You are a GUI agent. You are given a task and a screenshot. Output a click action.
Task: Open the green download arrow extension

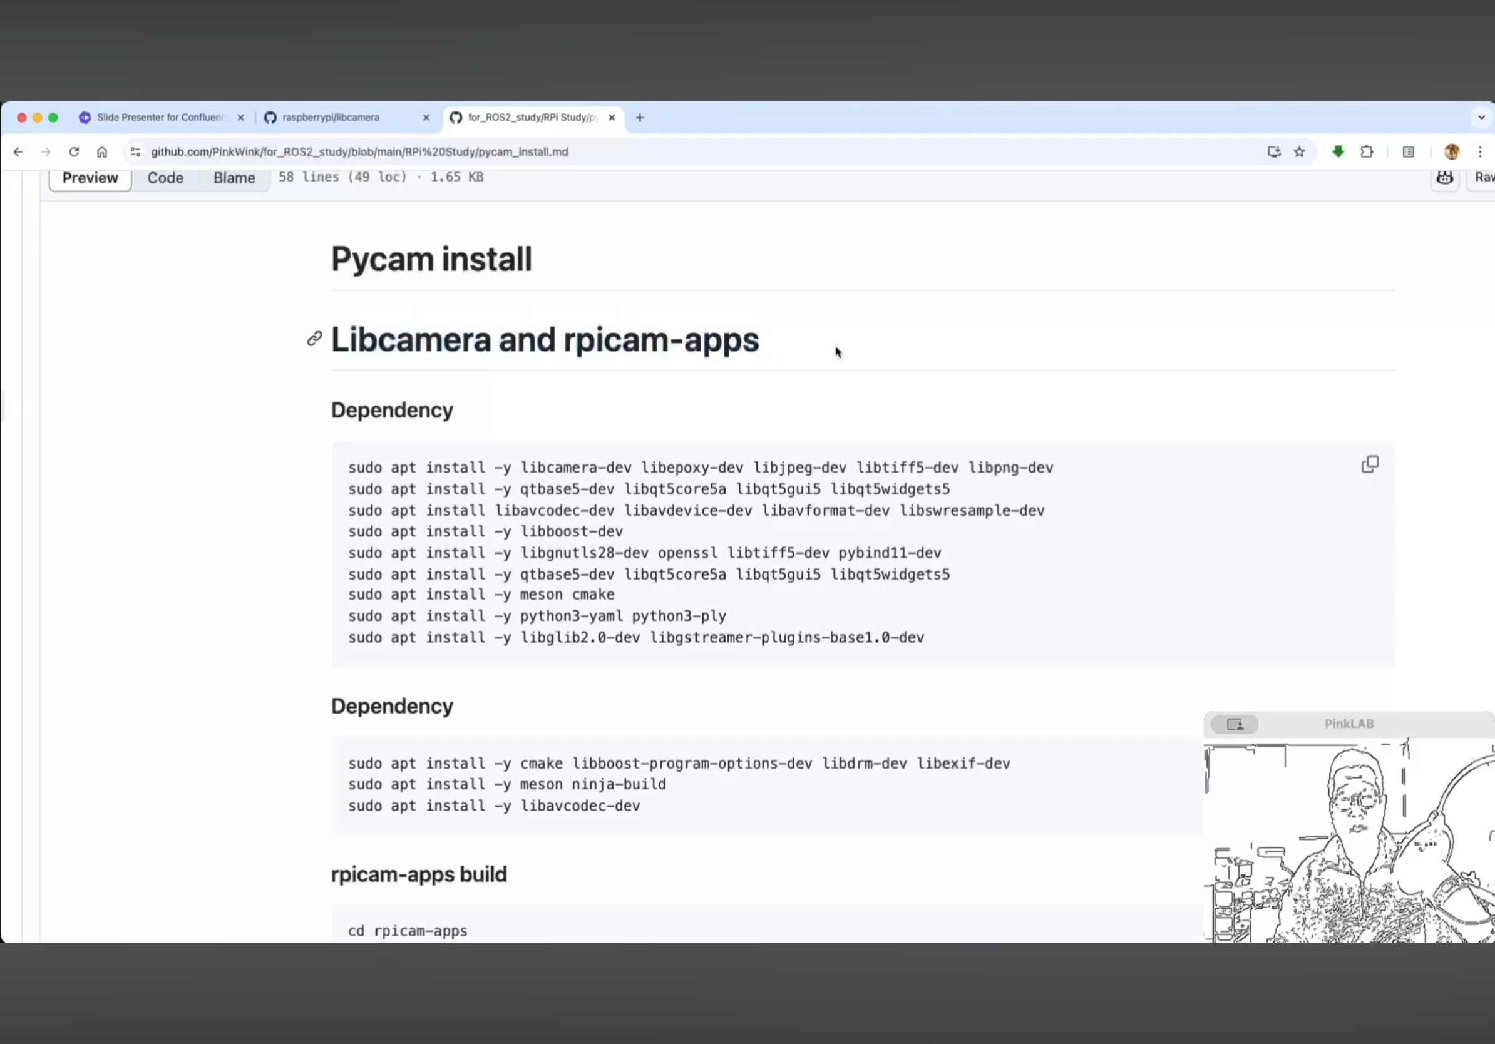pos(1338,152)
